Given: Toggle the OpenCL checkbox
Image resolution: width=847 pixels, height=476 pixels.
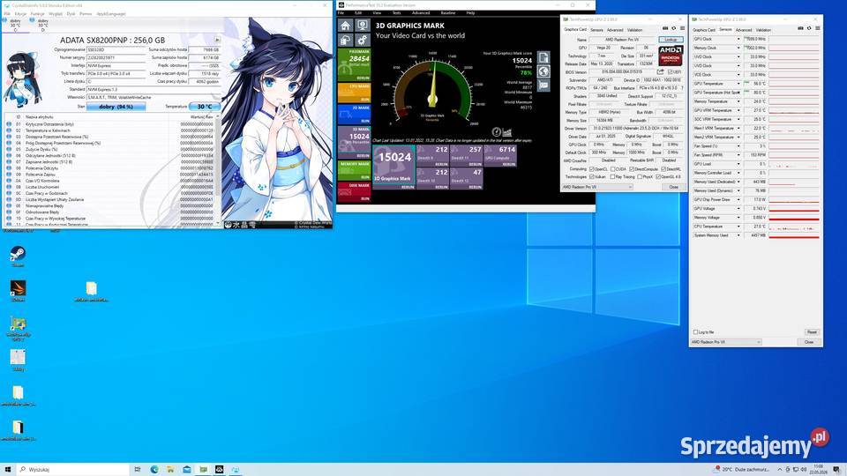Looking at the screenshot, I should tap(592, 169).
